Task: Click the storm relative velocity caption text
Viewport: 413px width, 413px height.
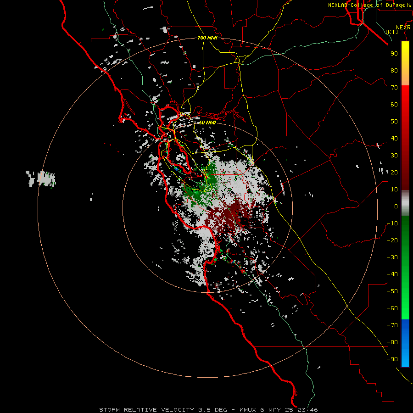Action: (208, 410)
